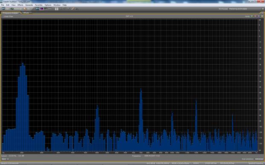Screen dimensions: 265x165
Task: Select the purple Spectral Frequency display icon
Action: point(42,9)
